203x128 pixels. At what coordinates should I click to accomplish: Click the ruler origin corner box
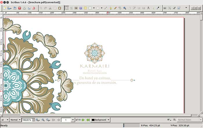(x=1, y=13)
